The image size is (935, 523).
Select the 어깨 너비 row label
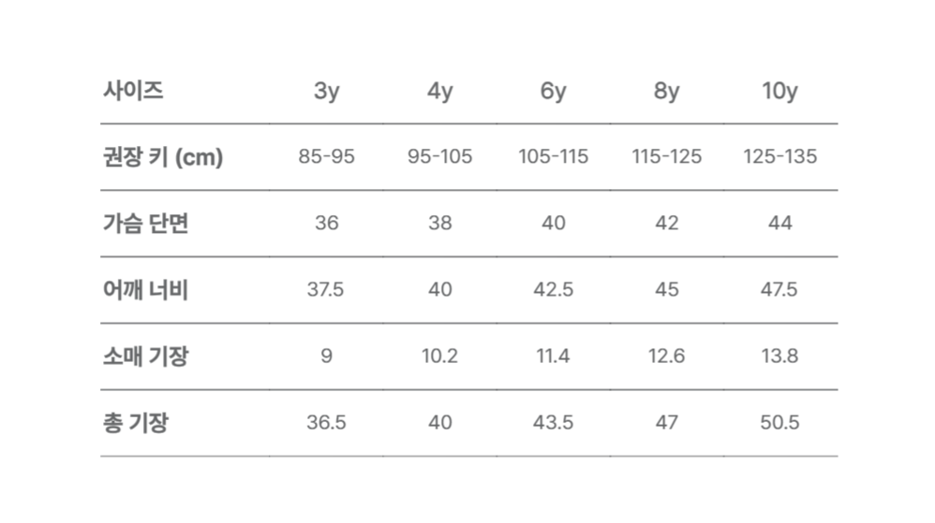click(145, 290)
